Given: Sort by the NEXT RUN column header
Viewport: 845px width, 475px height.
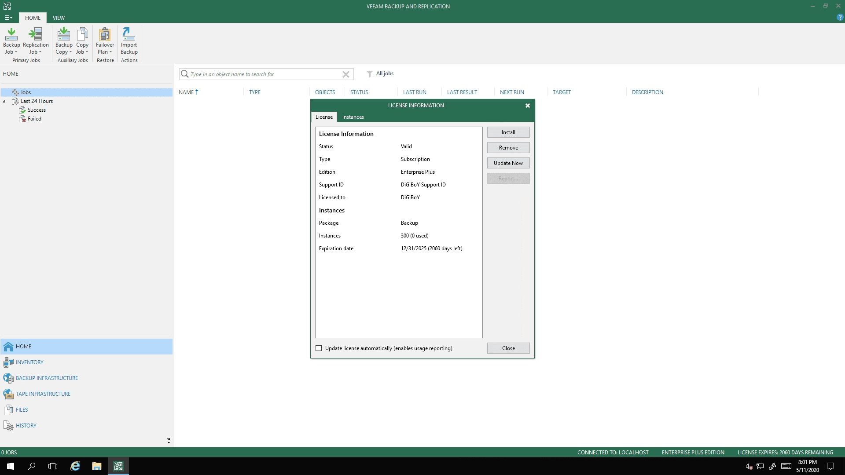Looking at the screenshot, I should pos(512,92).
